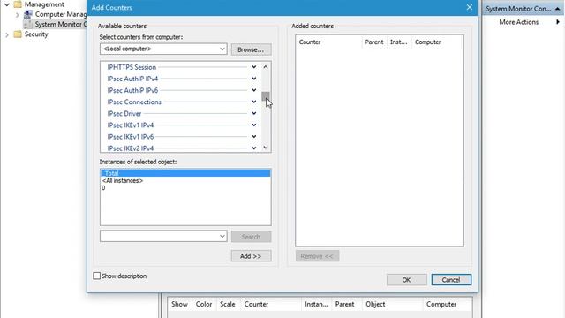565x318 pixels.
Task: Click the Management folder icon
Action: coord(18,4)
